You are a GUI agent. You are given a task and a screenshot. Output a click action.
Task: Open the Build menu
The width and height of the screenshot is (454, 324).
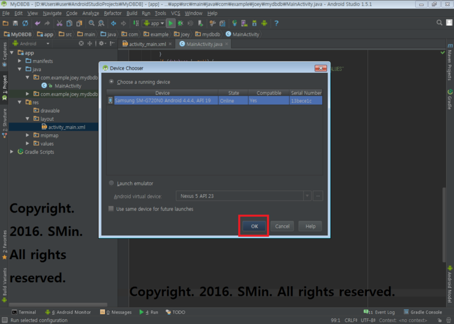(132, 13)
